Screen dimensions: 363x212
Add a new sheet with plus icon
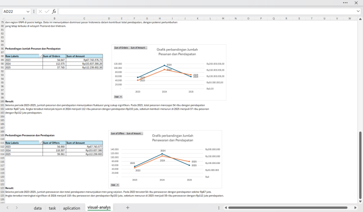pos(128,208)
